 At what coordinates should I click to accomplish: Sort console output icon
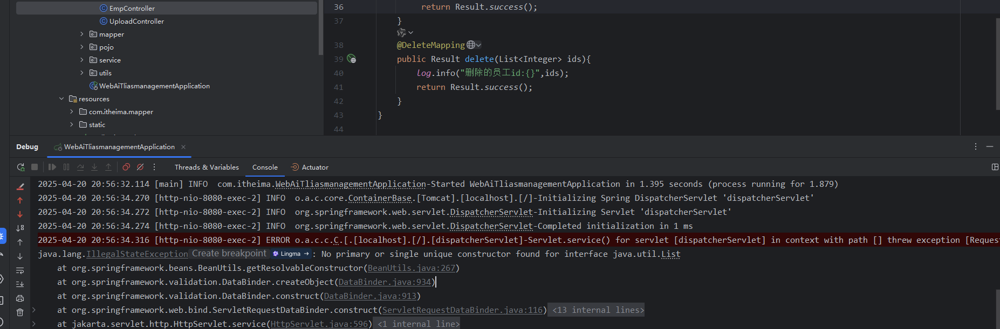(20, 228)
